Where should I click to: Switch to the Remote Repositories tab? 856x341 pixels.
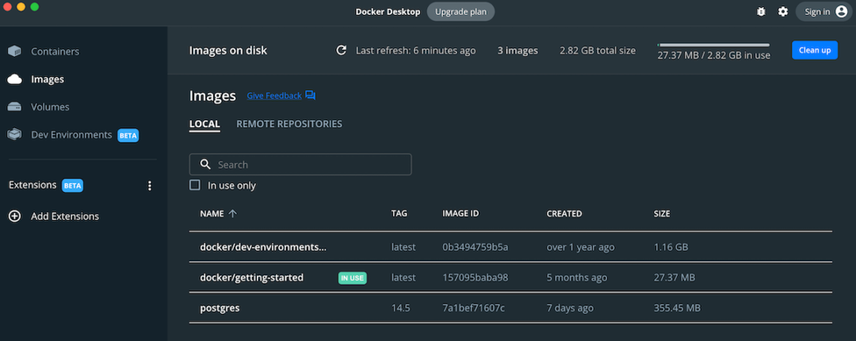tap(289, 124)
